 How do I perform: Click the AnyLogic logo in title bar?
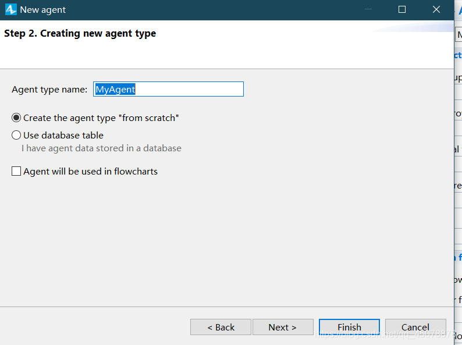click(x=10, y=10)
